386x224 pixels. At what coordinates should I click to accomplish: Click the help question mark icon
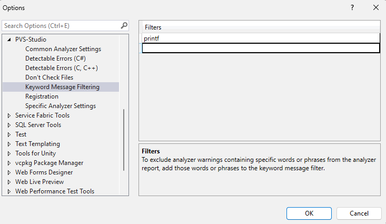352,8
